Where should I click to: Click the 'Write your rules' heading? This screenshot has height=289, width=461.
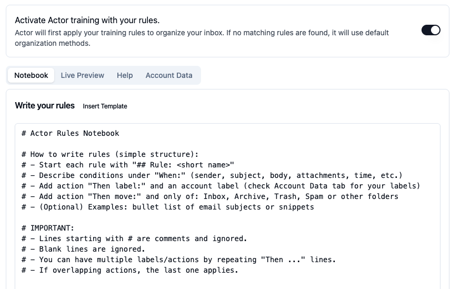point(45,105)
